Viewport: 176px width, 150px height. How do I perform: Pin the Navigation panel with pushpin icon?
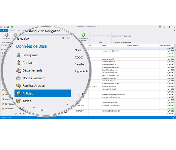coord(63,38)
